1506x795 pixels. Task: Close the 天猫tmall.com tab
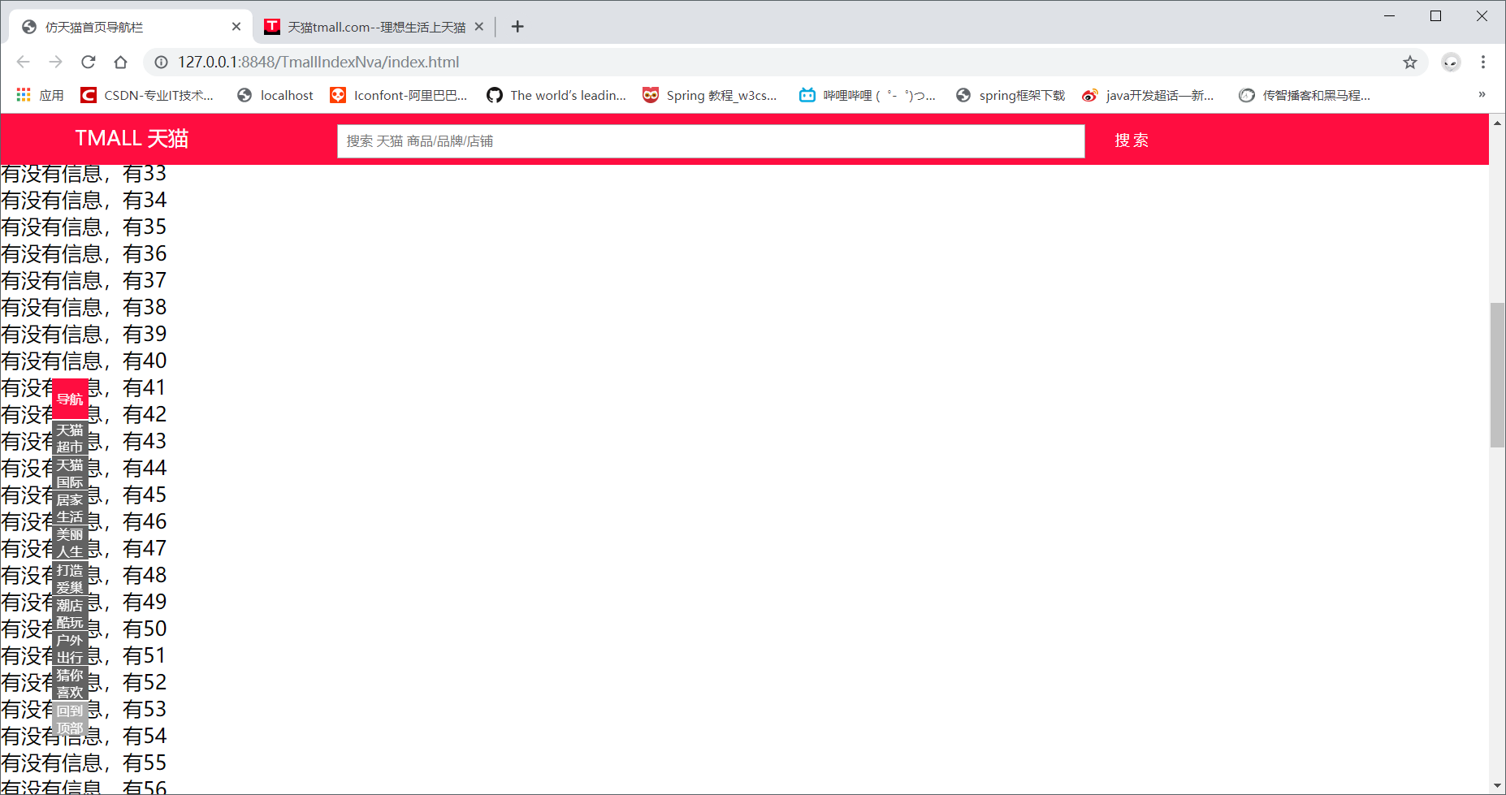(479, 27)
